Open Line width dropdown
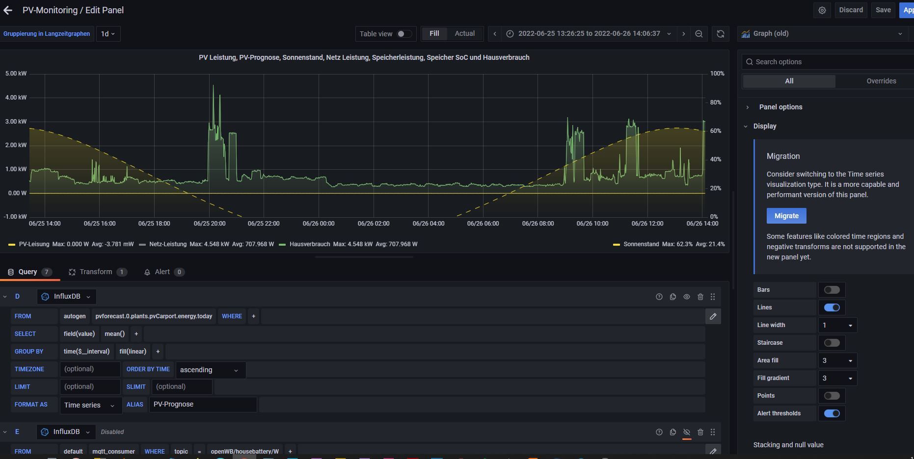 (837, 325)
